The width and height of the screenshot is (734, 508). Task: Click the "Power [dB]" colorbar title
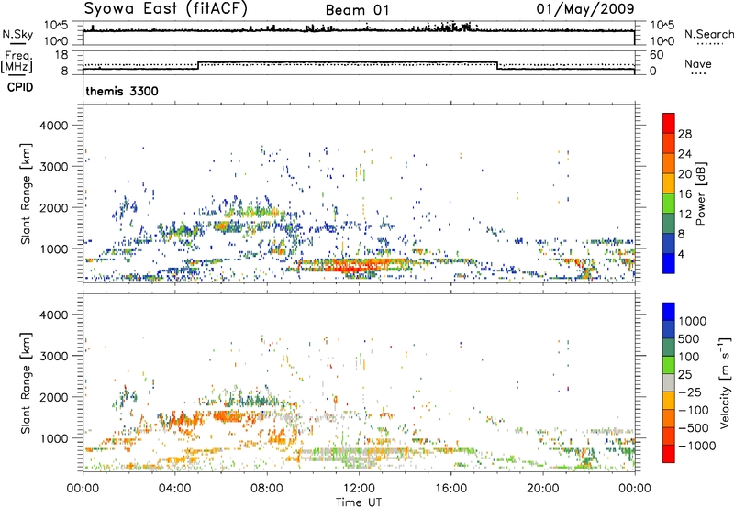point(700,193)
